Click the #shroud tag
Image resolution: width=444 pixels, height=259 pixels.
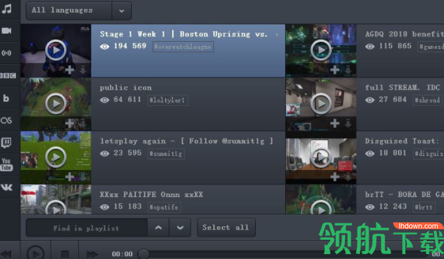[x=427, y=100]
